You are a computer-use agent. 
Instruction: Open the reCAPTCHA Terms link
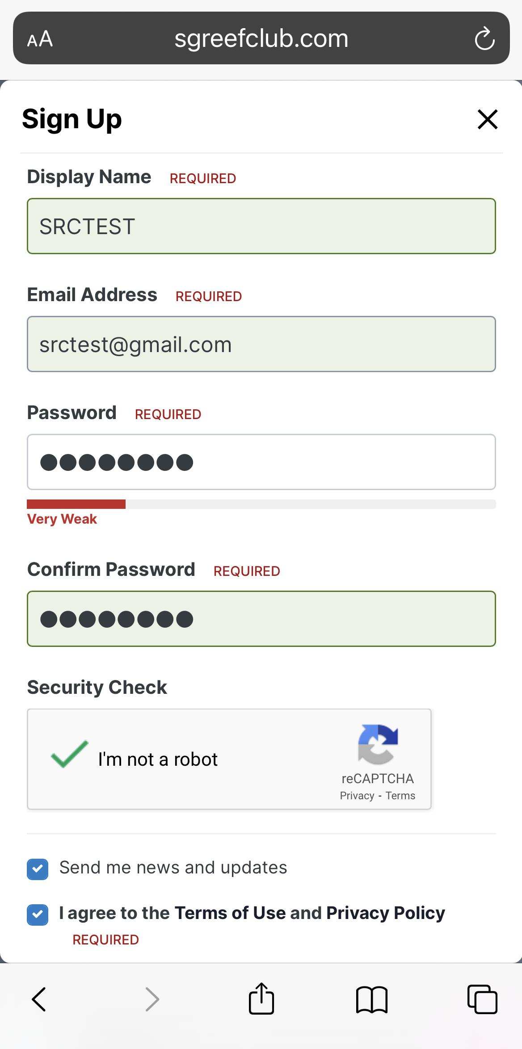coord(400,796)
